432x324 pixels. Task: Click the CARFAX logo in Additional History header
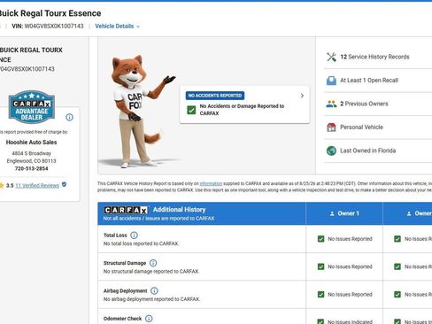126,210
